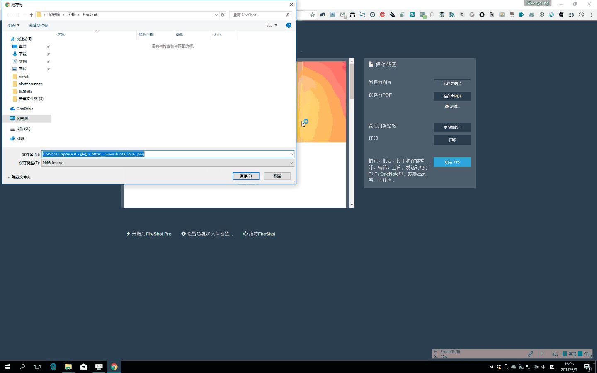This screenshot has height=373, width=597.
Task: Open 设置热键和文件设置 settings link
Action: point(207,234)
